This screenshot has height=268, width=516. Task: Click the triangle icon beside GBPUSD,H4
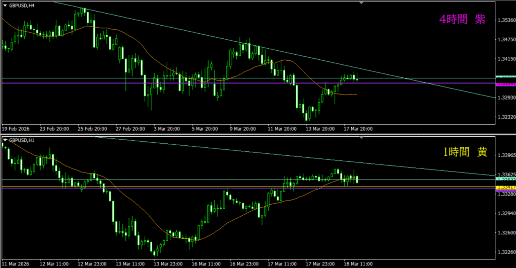click(x=5, y=5)
